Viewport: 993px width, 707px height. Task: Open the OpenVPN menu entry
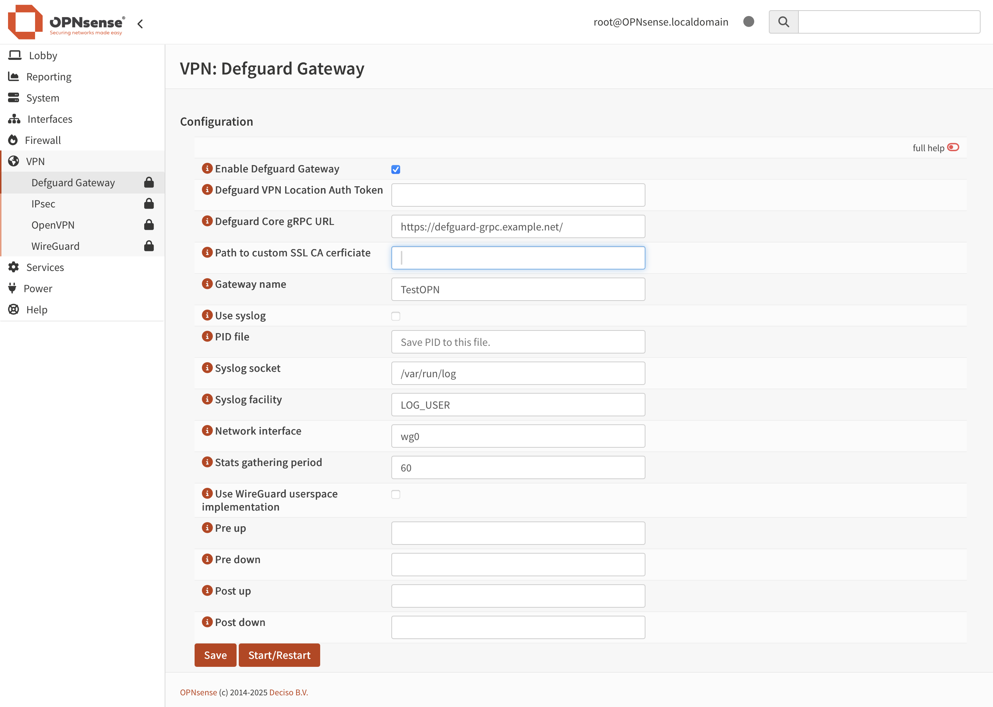[53, 225]
